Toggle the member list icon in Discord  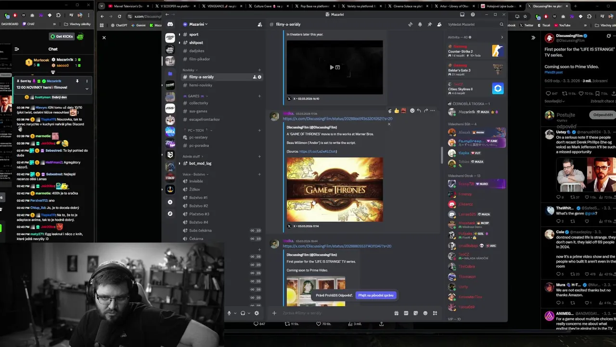tap(439, 24)
